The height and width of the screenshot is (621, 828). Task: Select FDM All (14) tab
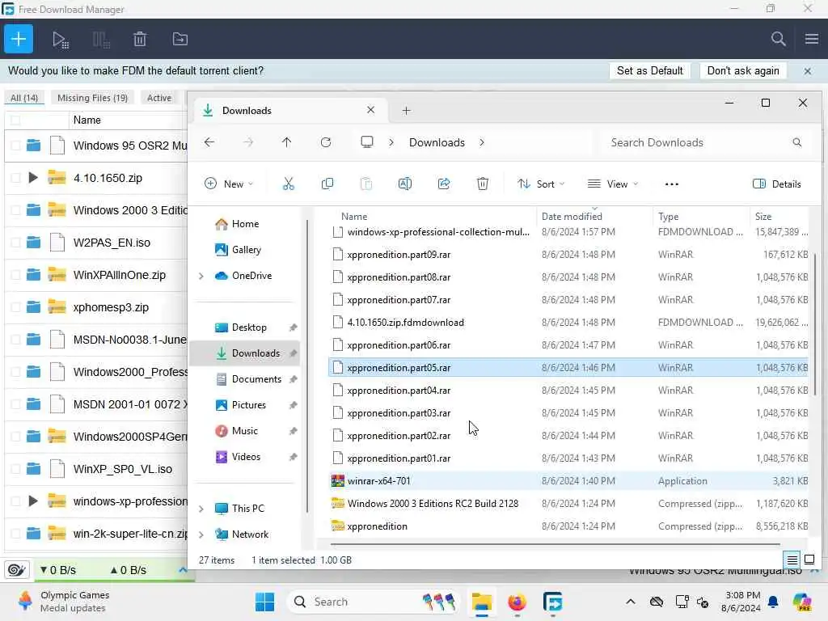point(24,98)
